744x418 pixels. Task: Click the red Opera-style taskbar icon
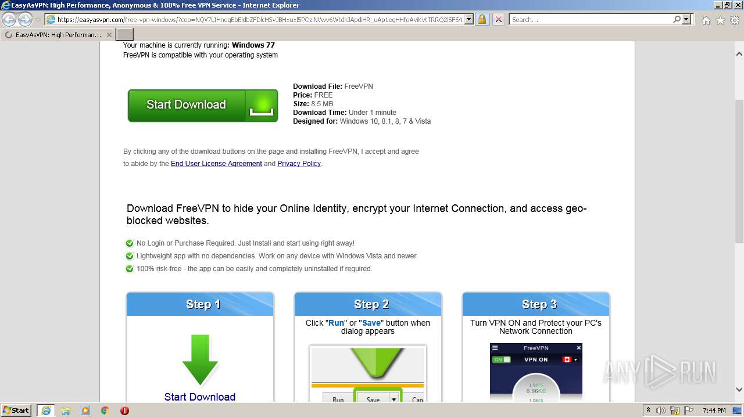coord(124,410)
